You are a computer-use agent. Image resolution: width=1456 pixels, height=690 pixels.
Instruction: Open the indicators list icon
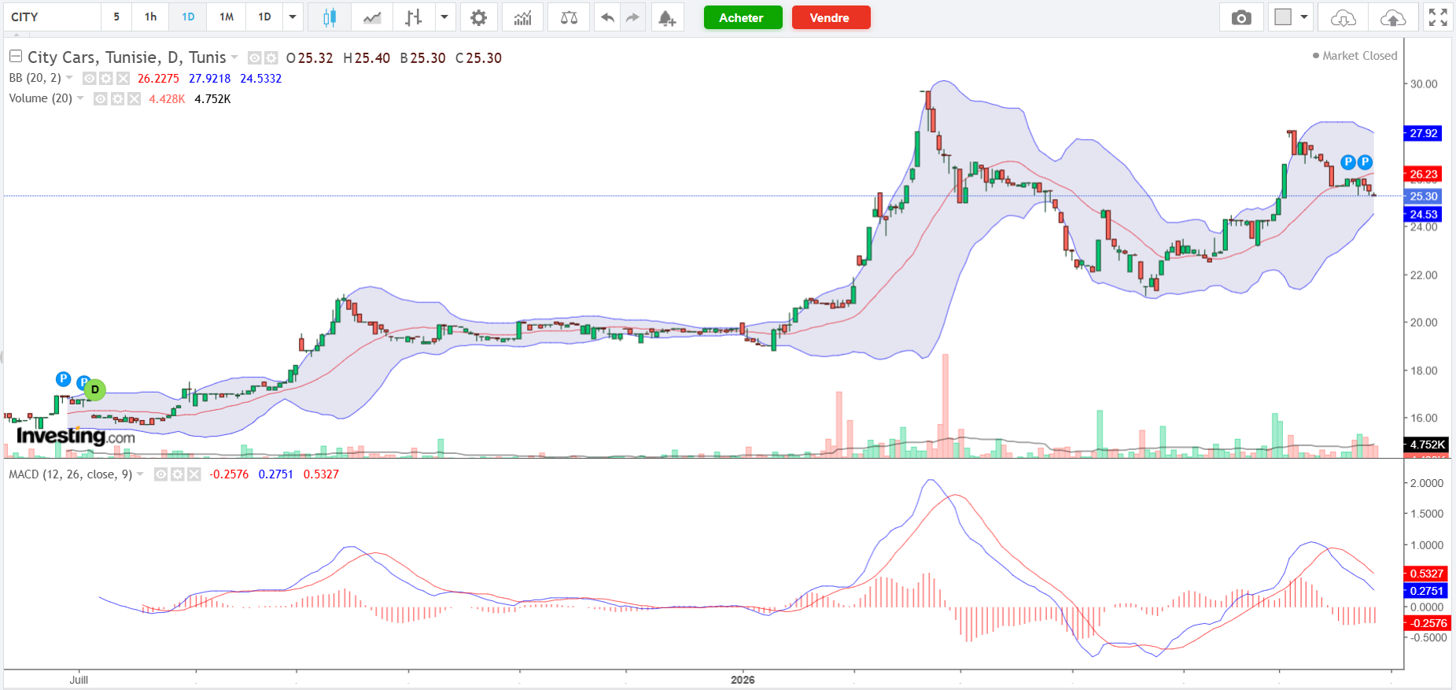click(522, 17)
